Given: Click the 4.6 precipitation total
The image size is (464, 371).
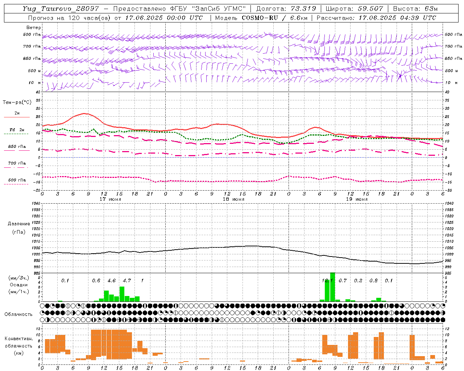Looking at the screenshot, I should [x=112, y=281].
